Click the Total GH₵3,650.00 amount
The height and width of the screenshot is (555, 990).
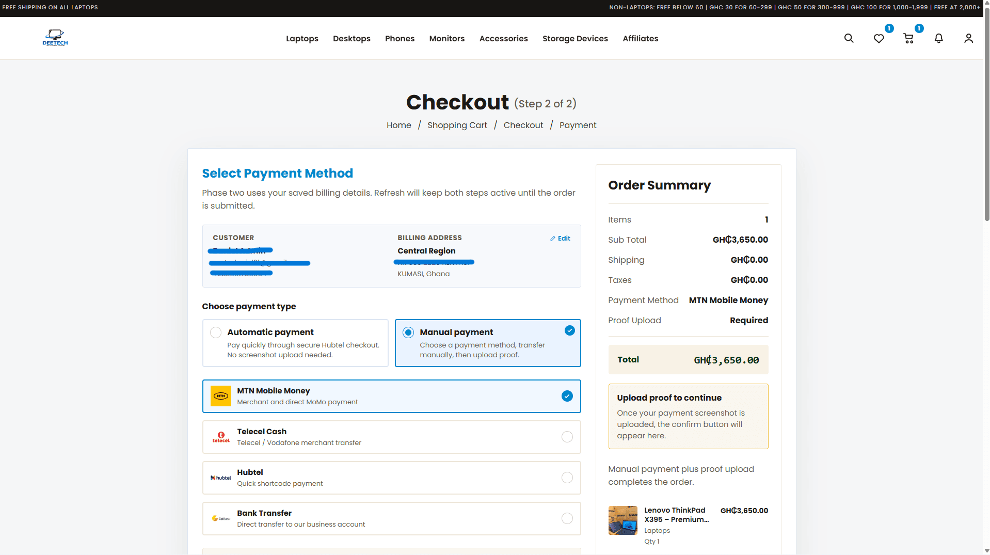tap(726, 360)
